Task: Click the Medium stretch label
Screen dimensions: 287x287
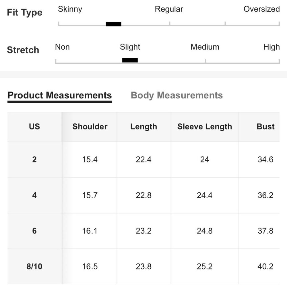Action: (x=205, y=47)
